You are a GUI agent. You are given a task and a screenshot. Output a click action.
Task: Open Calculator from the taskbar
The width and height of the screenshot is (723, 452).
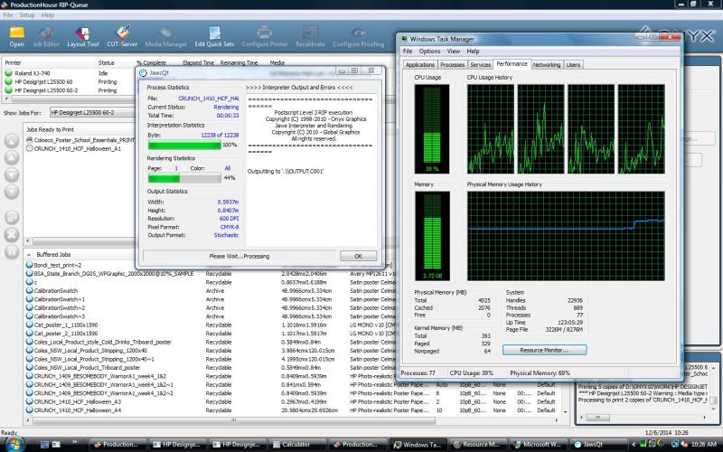297,445
